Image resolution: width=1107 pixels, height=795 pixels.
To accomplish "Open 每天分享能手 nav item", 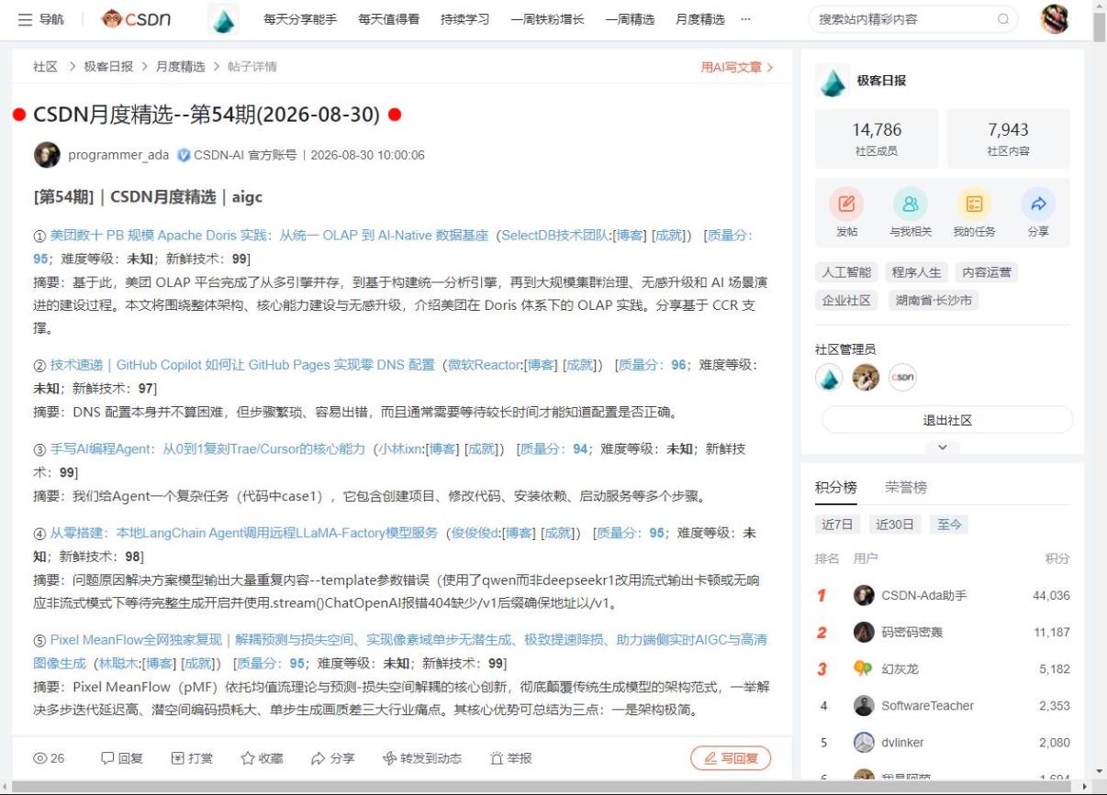I will coord(300,19).
